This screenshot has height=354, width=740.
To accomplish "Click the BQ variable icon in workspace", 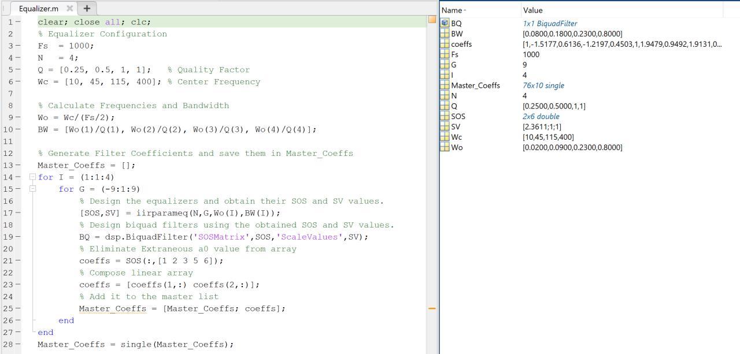I will (445, 24).
